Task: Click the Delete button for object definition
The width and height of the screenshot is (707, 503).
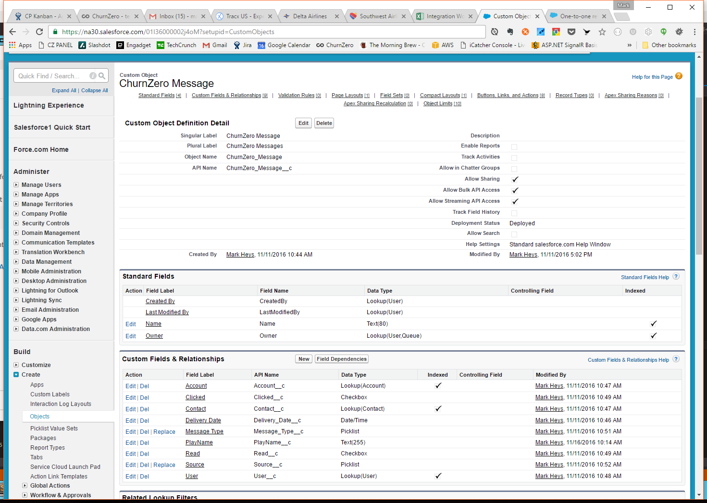Action: (324, 123)
